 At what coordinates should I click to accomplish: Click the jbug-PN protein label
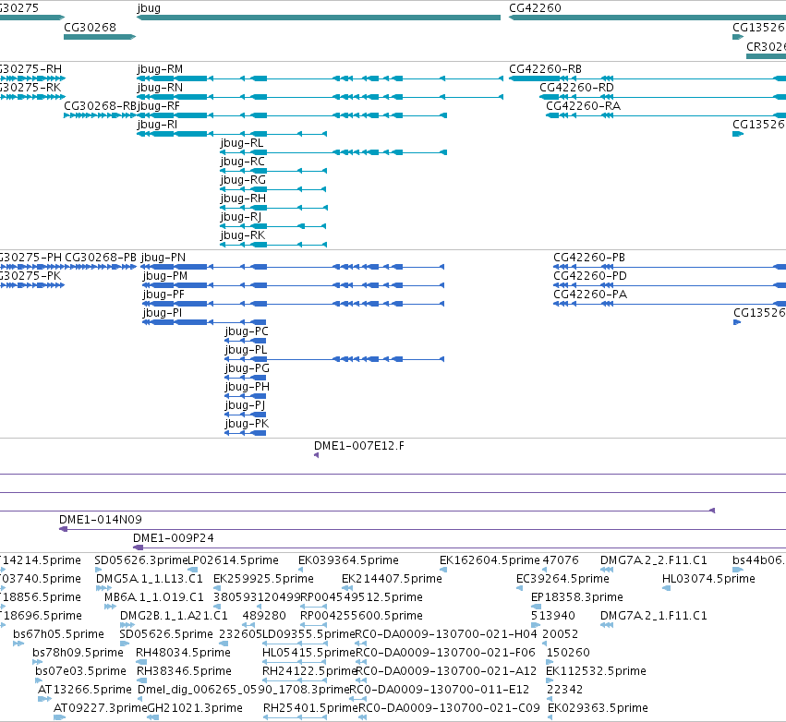point(163,258)
